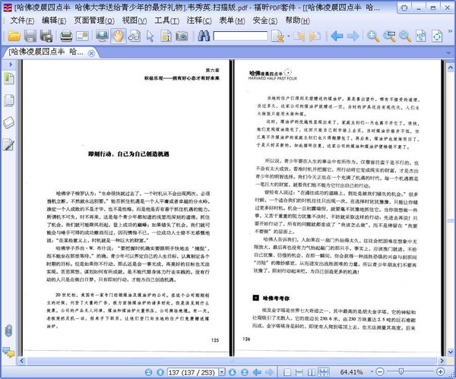The image size is (456, 379).
Task: Set the view to actual size 100%
Action: (x=421, y=36)
